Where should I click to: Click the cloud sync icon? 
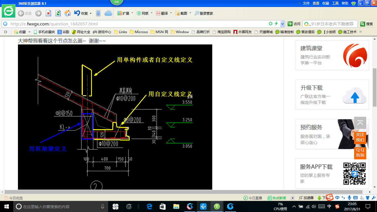[x=108, y=13]
